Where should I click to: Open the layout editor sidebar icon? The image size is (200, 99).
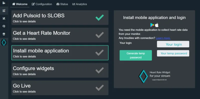(x=4, y=11)
